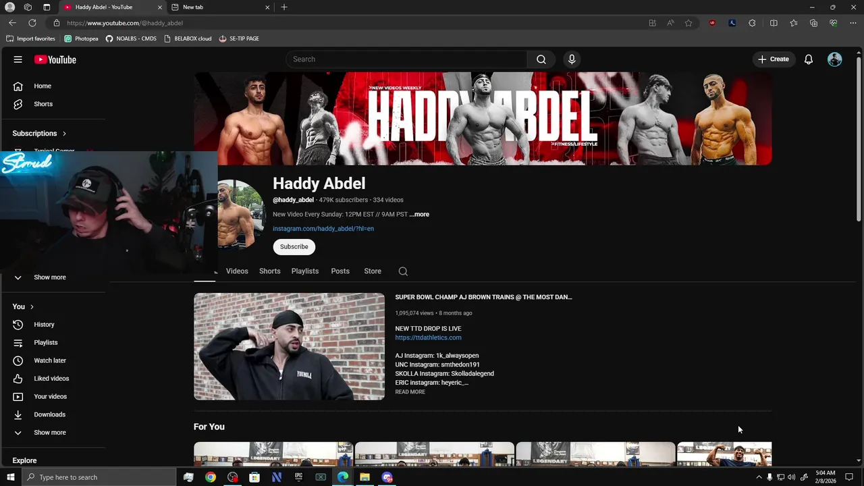Open the ttdathletics.com link
The image size is (864, 486).
point(428,337)
